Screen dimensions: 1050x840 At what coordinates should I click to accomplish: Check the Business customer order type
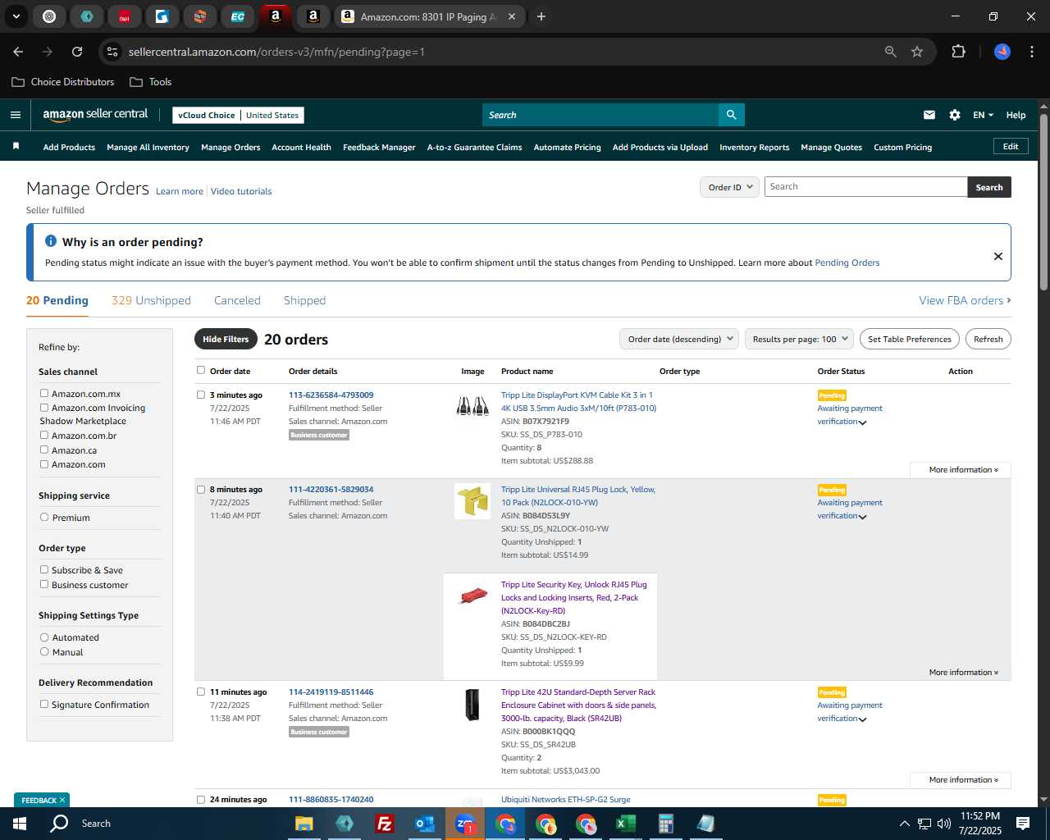[44, 584]
